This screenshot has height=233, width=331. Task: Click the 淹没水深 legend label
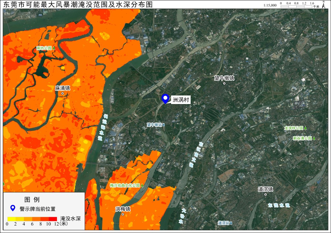click(70, 218)
